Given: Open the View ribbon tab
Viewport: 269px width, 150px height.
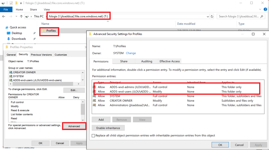Looking at the screenshot, I should coord(47,10).
